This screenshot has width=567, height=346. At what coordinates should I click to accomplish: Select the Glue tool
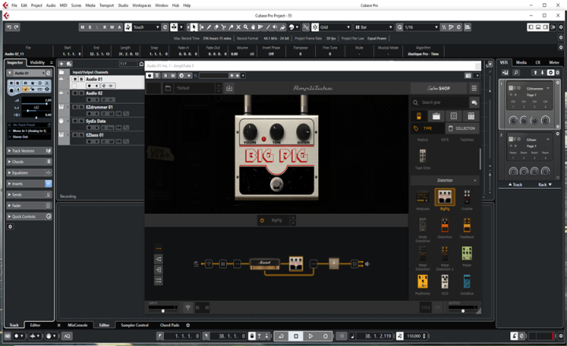pyautogui.click(x=231, y=27)
